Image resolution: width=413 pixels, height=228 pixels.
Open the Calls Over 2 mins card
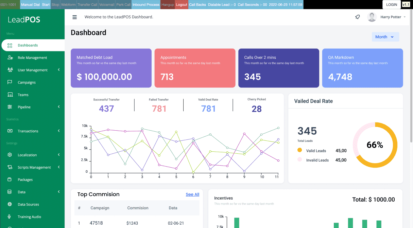coord(279,68)
